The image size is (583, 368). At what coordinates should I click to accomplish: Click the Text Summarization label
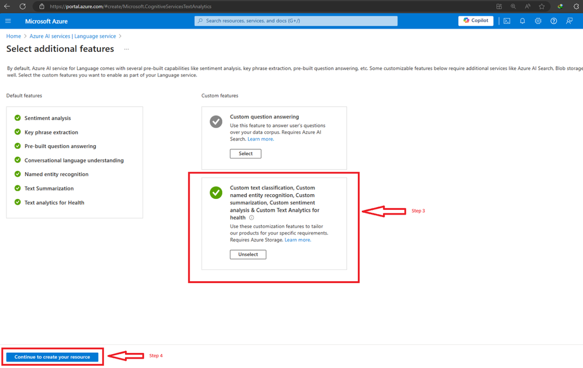click(49, 188)
